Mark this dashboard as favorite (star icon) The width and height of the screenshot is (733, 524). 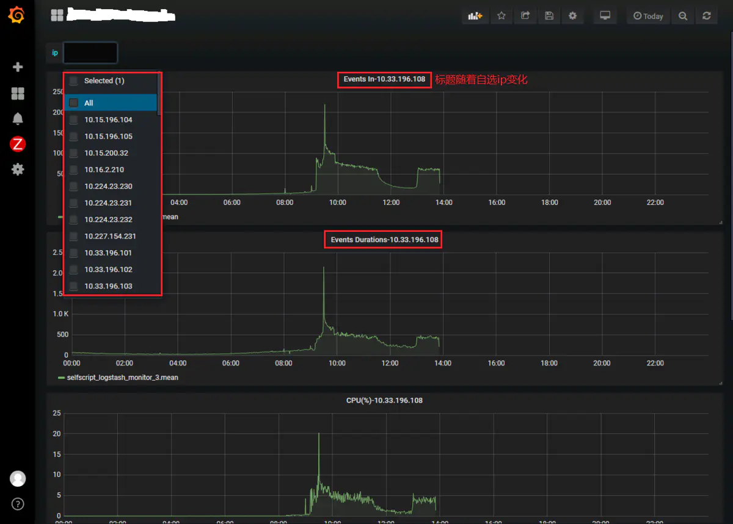point(501,15)
